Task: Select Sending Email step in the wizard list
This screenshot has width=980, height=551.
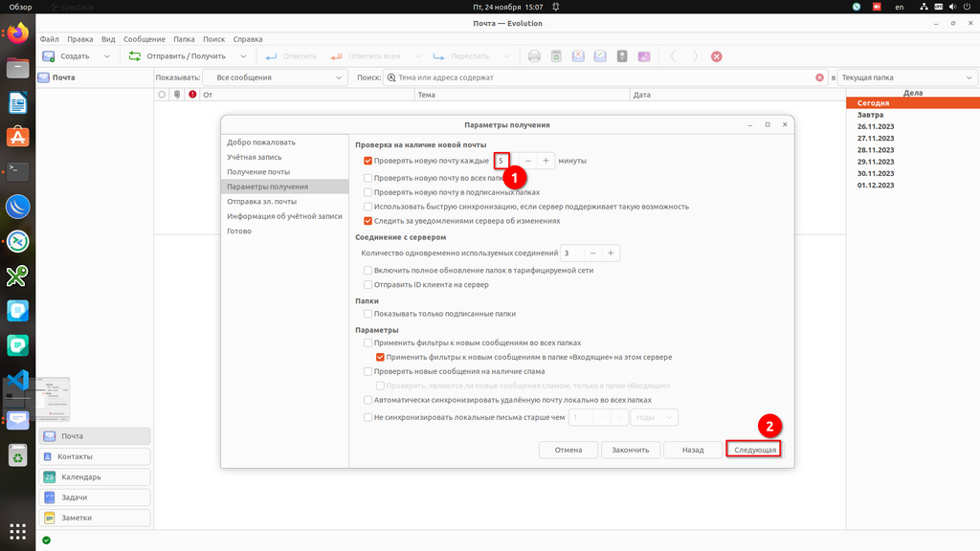Action: 261,202
